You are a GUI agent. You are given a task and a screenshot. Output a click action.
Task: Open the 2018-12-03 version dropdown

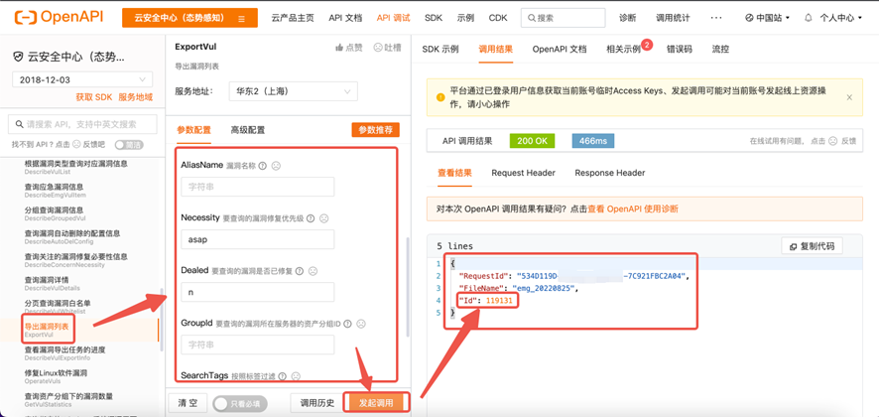click(x=81, y=79)
